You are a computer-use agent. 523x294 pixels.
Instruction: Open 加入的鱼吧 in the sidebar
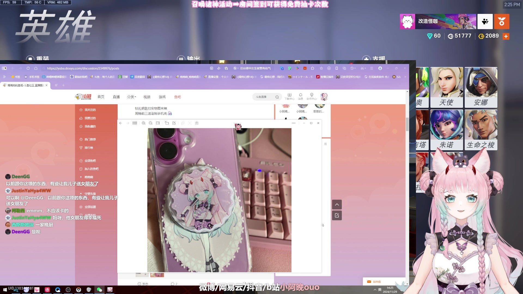click(x=89, y=169)
